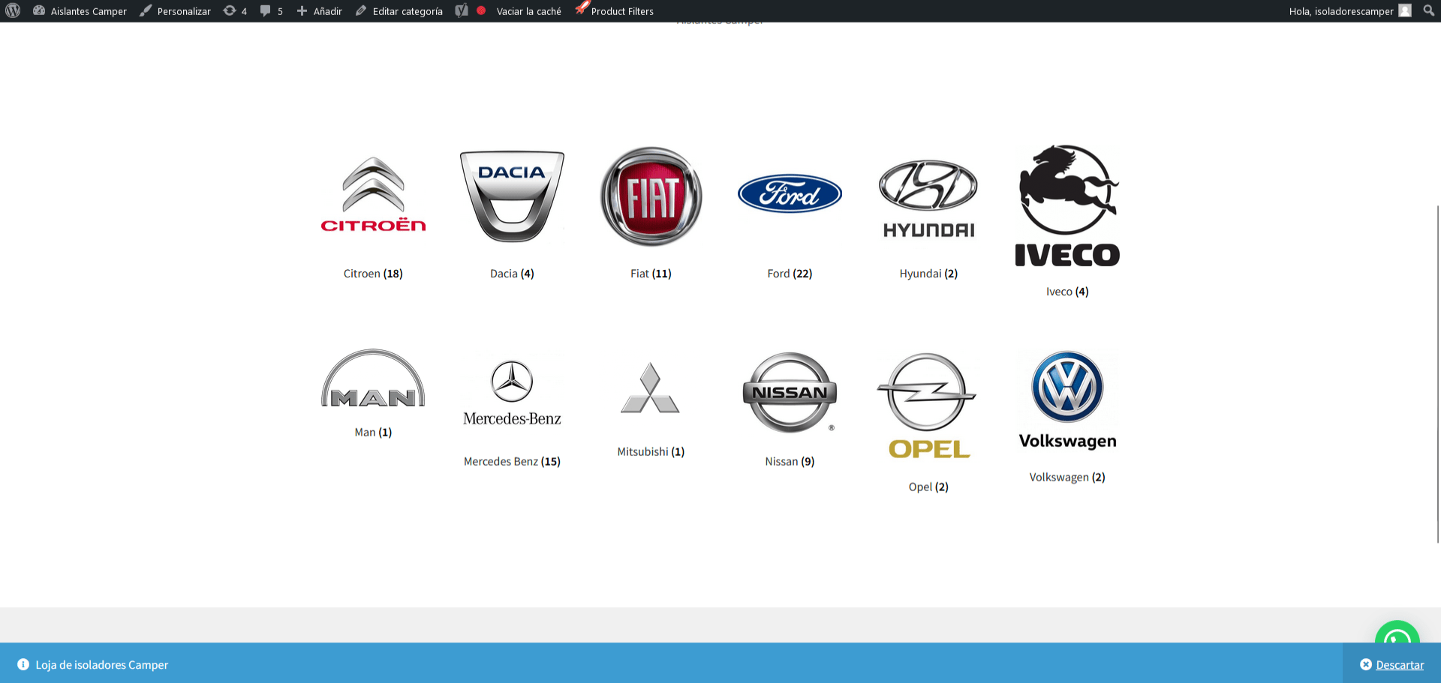This screenshot has width=1441, height=683.
Task: Open the Citroen (18) category link
Action: [x=373, y=274]
